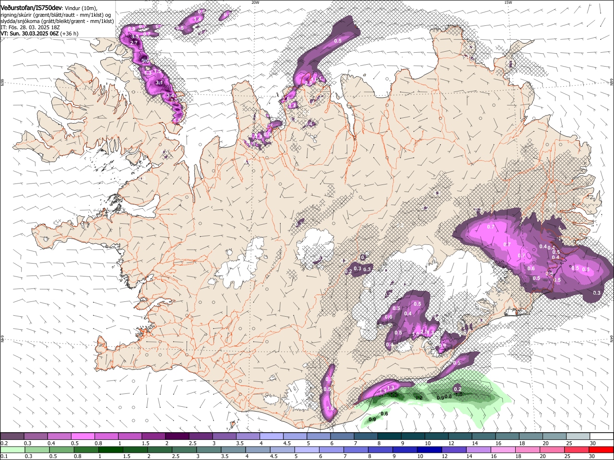Click the "(+36 h)" forecast offset text

point(70,34)
